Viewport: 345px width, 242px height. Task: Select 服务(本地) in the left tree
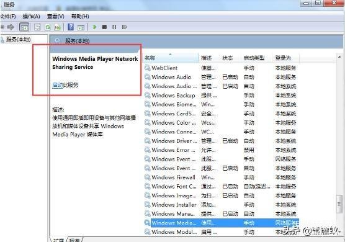18,39
